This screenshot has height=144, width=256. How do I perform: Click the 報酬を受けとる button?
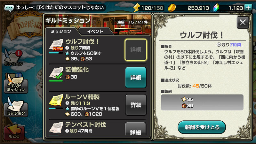click(x=202, y=127)
